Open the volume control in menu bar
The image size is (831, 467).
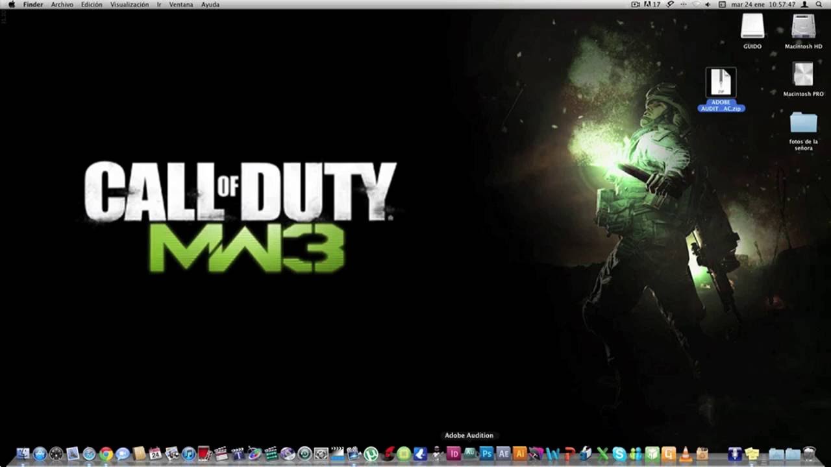click(708, 5)
